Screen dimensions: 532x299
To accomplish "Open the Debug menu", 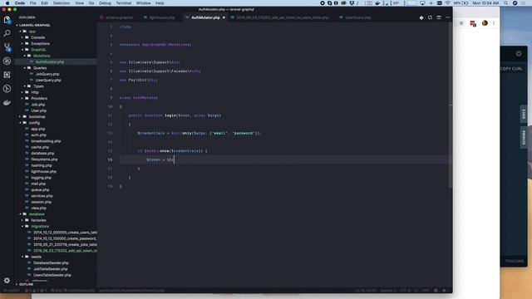I will (105, 3).
